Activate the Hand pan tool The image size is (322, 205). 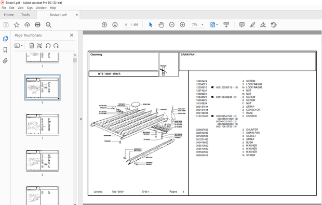161,24
